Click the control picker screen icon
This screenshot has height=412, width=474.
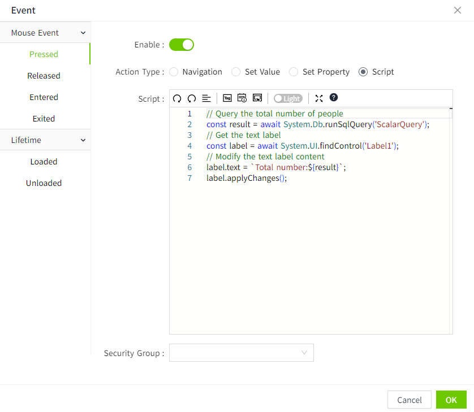pos(257,98)
